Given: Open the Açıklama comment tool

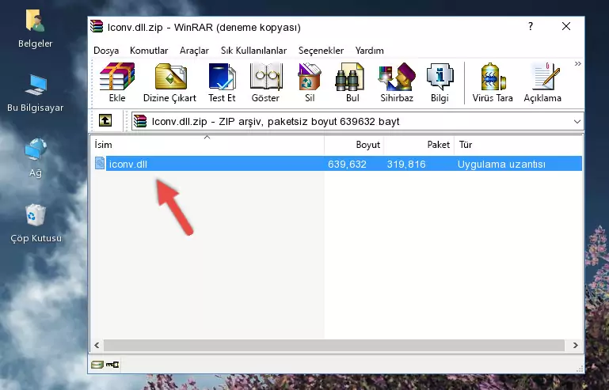Looking at the screenshot, I should point(542,82).
